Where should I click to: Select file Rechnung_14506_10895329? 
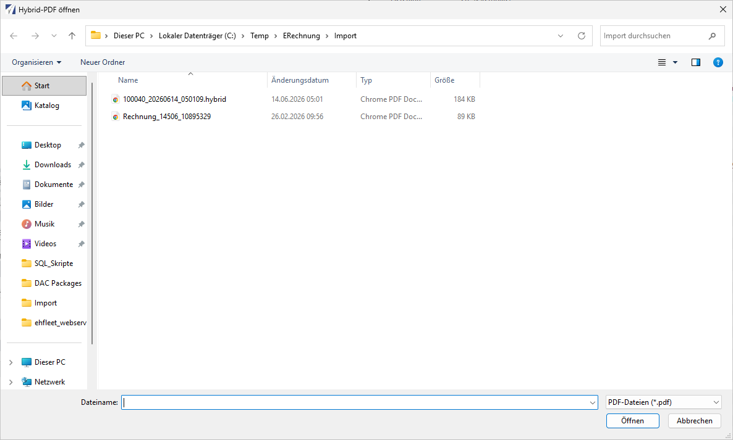coord(167,117)
